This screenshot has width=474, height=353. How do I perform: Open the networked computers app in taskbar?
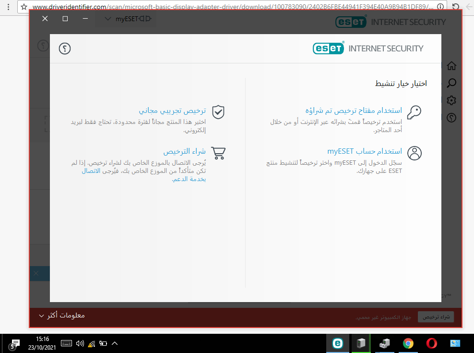(384, 343)
